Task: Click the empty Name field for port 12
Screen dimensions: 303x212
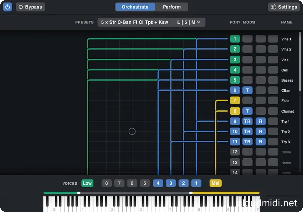Action: coord(286,152)
